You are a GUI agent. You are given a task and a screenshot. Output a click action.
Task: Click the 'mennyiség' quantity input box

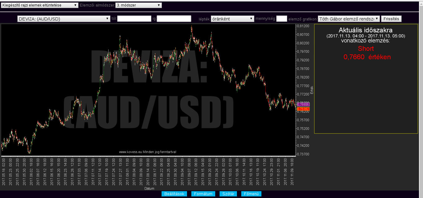tap(282, 19)
